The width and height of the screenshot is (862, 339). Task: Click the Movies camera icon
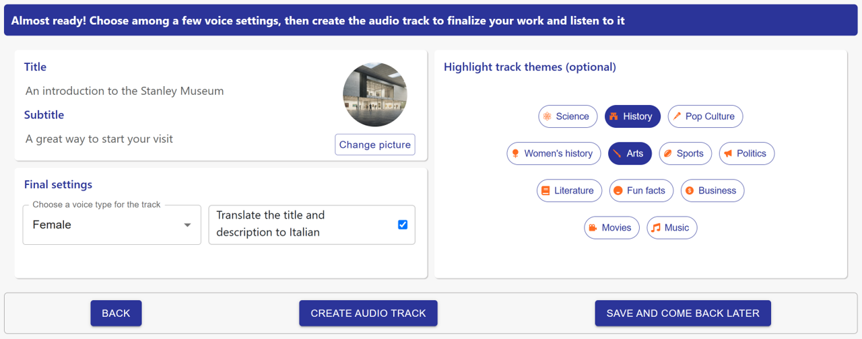click(x=593, y=227)
